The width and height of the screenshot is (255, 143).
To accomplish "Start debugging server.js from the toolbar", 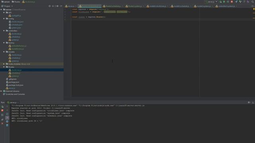I will tap(224, 2).
